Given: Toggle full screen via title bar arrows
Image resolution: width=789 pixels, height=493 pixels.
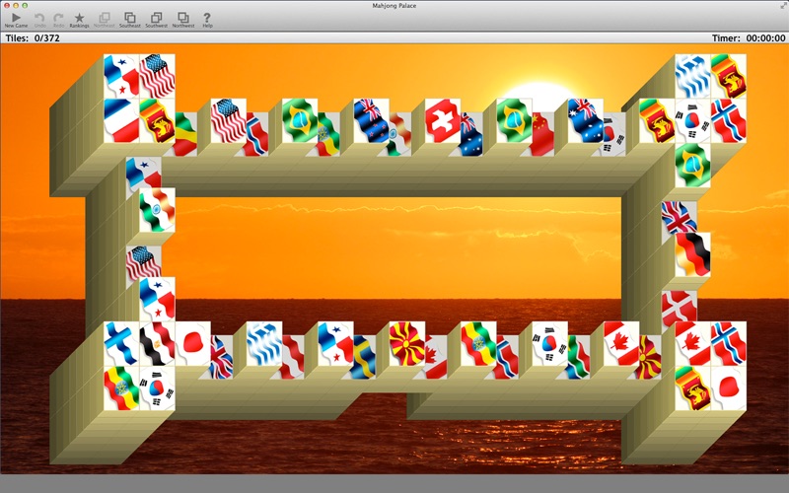Looking at the screenshot, I should tap(781, 6).
